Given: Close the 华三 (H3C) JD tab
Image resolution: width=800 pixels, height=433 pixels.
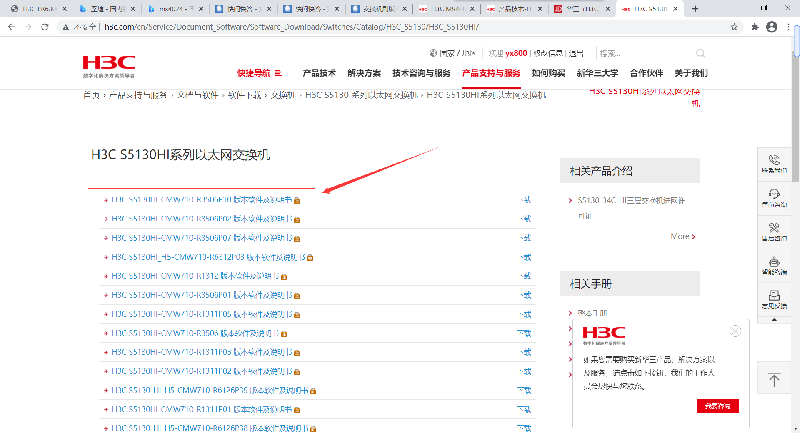Looking at the screenshot, I should click(608, 9).
